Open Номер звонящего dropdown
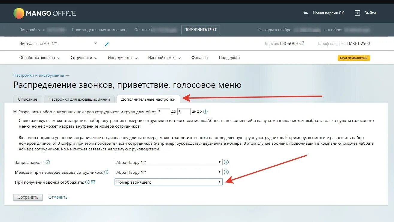 pos(169,182)
